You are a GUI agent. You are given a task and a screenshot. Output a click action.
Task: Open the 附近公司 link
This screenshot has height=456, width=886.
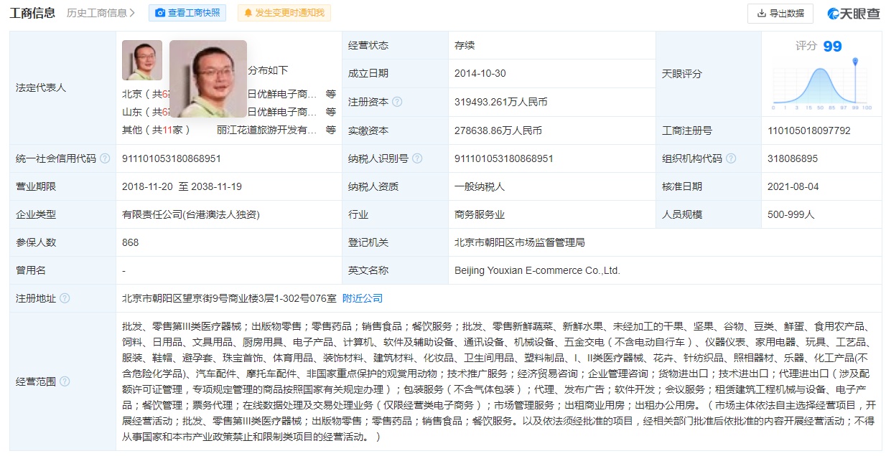tap(363, 298)
